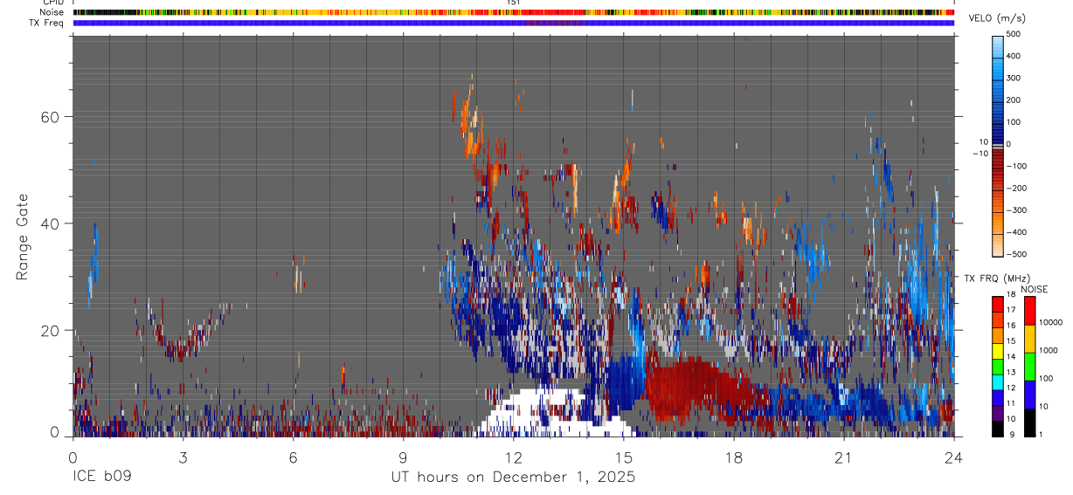This screenshot has width=1073, height=495.
Task: Click the "UT hours on December 1, 2025" label
Action: click(513, 478)
